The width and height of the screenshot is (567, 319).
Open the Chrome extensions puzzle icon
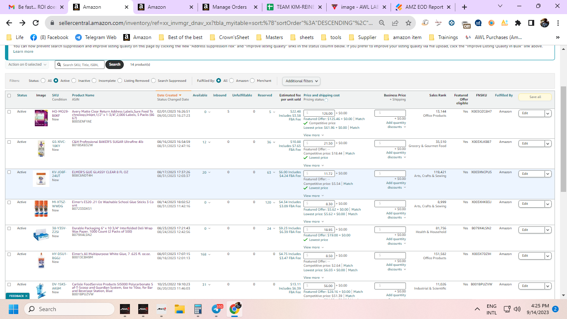[518, 23]
